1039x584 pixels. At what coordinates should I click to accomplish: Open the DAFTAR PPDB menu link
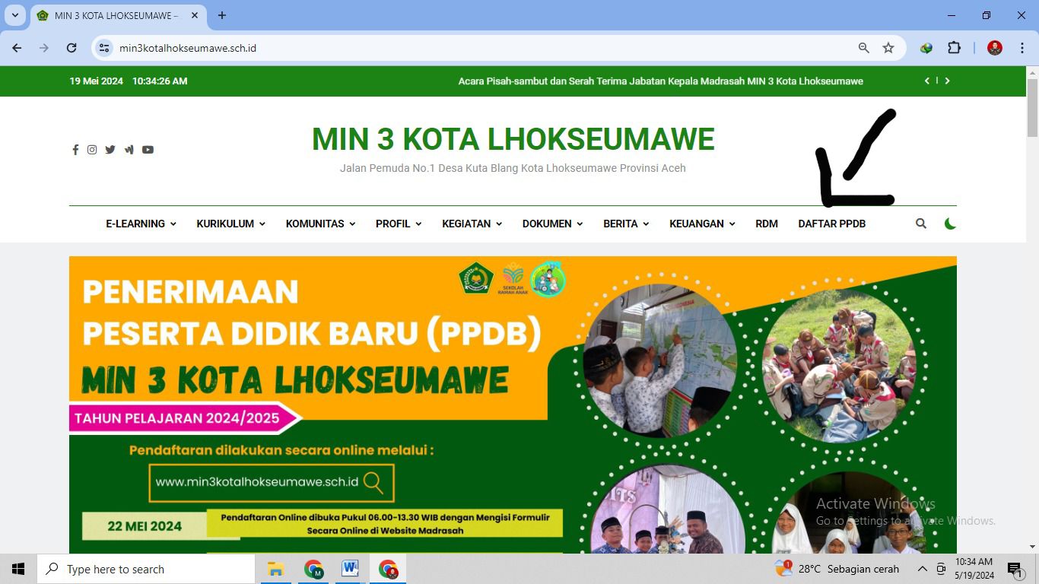(x=831, y=224)
